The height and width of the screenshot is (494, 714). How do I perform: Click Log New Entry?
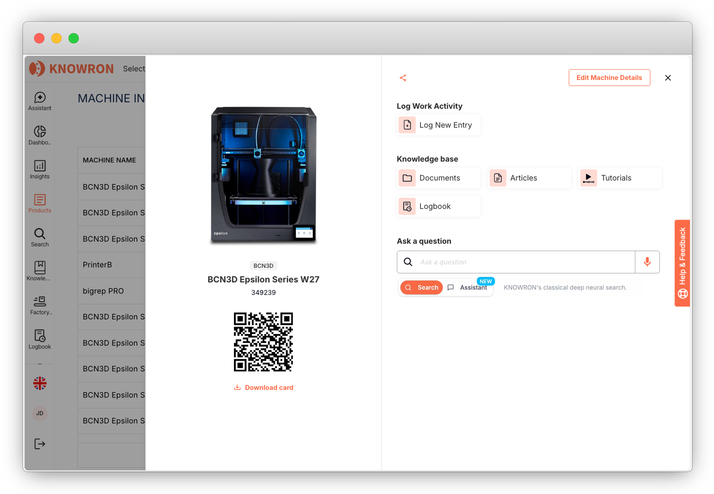click(x=438, y=125)
